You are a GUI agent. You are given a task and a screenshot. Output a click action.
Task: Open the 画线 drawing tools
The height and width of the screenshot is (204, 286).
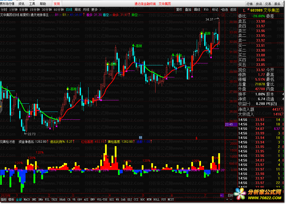(x=197, y=10)
